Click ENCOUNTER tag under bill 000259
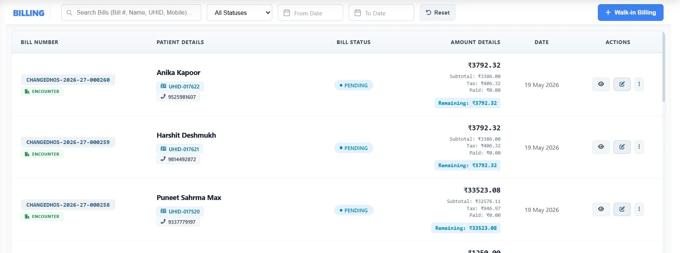The width and height of the screenshot is (680, 253). pyautogui.click(x=42, y=154)
